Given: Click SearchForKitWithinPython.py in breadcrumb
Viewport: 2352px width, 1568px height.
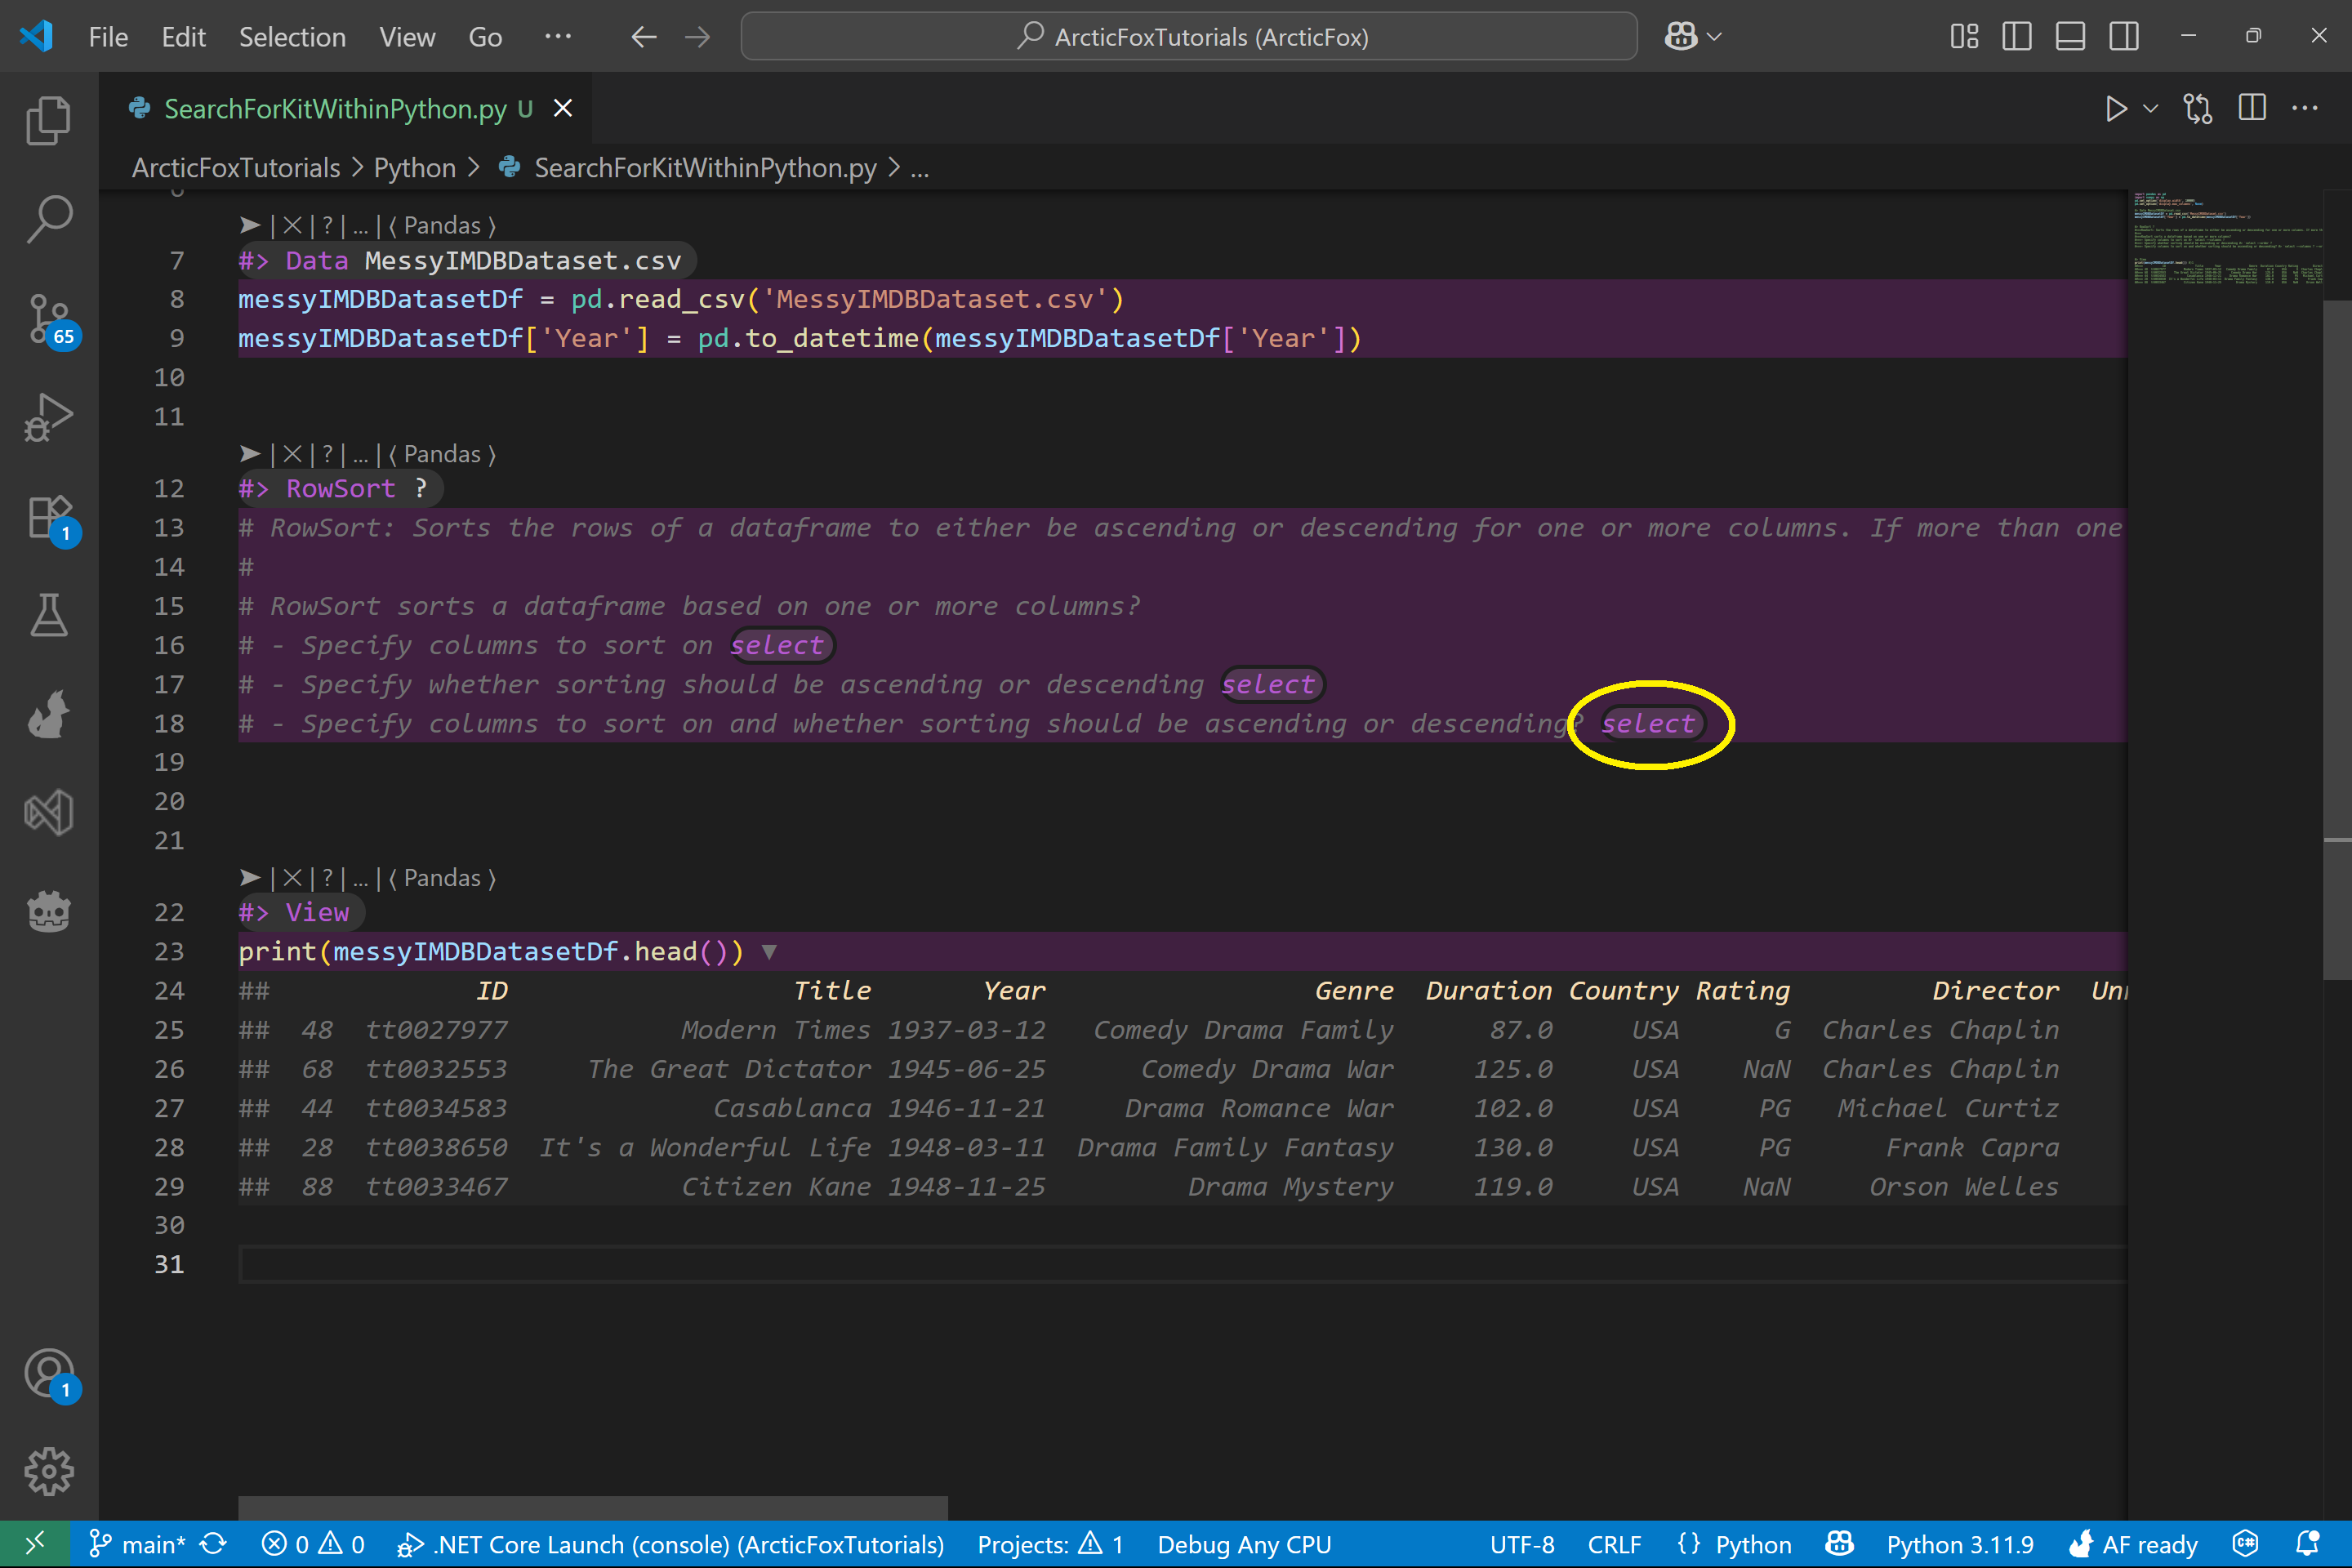Looking at the screenshot, I should coord(705,168).
